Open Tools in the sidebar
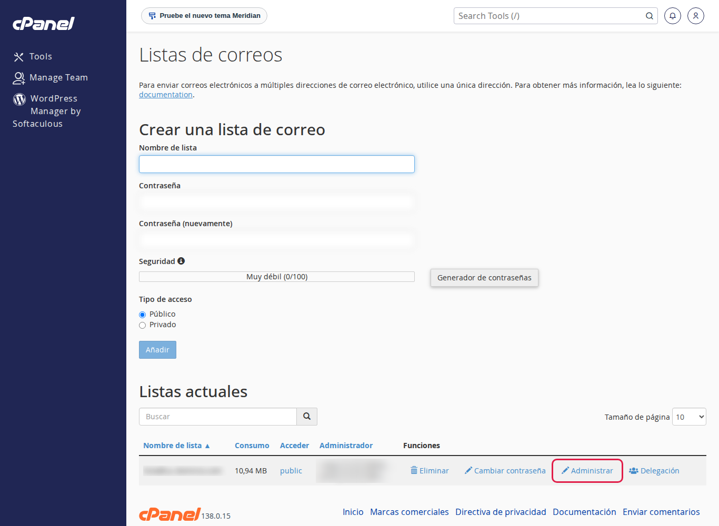Viewport: 719px width, 526px height. (x=33, y=56)
